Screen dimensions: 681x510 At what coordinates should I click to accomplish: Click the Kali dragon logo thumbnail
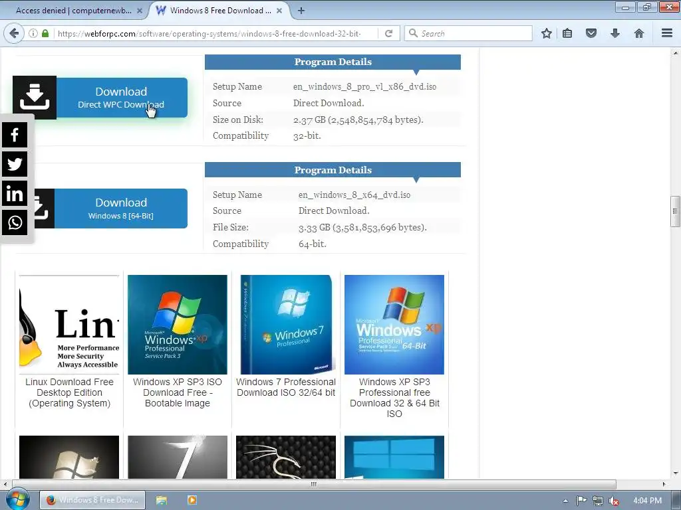point(286,457)
